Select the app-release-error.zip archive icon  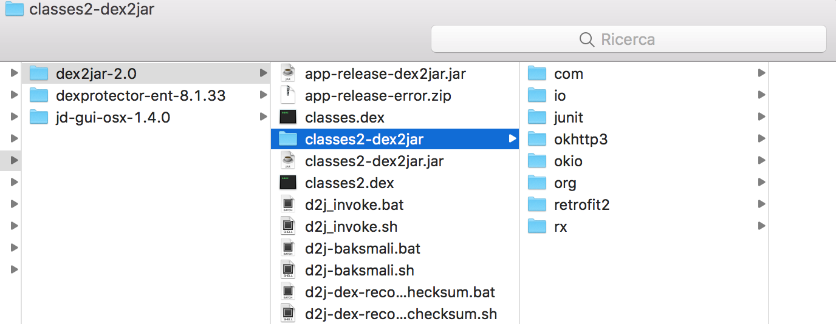pyautogui.click(x=287, y=96)
